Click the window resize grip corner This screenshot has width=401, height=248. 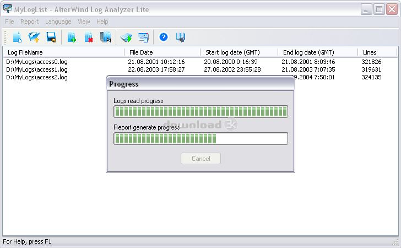(x=396, y=242)
